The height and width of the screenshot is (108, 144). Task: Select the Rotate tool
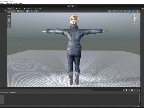(9, 20)
